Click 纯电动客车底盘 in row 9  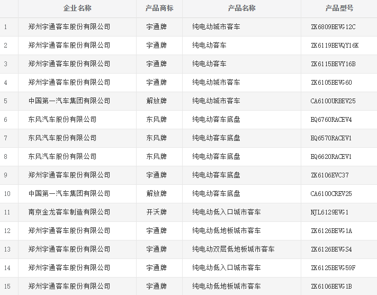pyautogui.click(x=216, y=175)
